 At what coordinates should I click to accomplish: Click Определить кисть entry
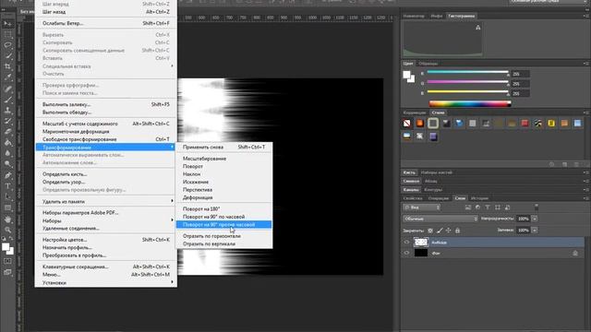pos(106,174)
